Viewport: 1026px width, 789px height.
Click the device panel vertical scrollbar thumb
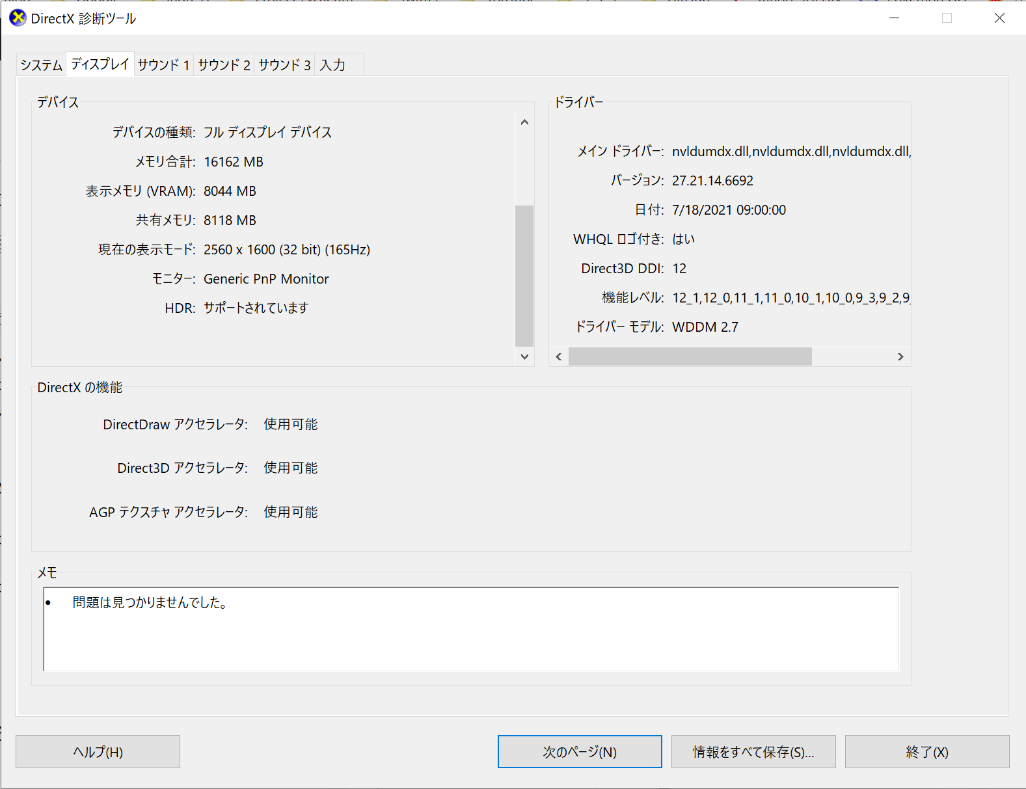point(524,276)
